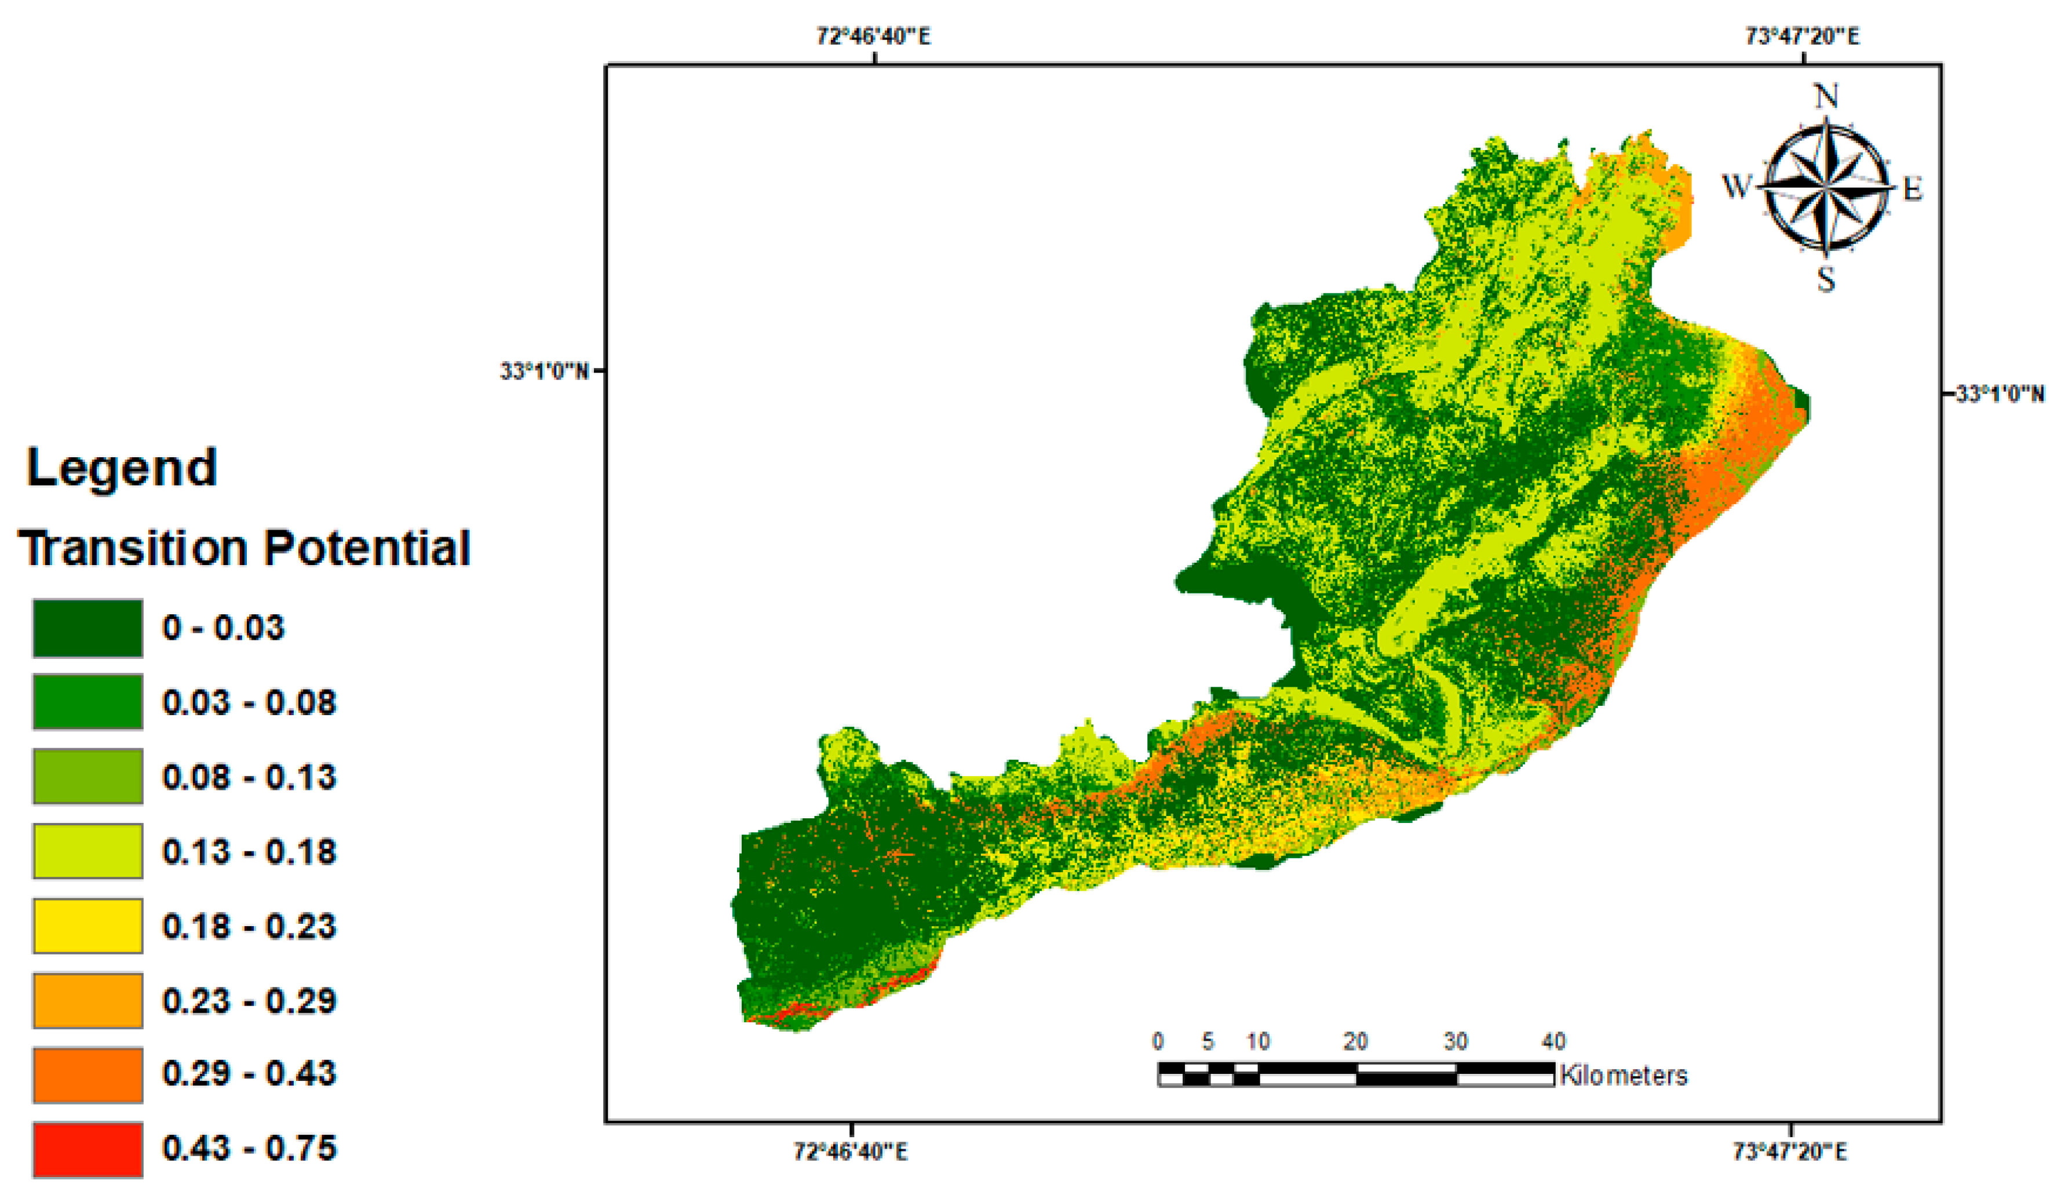
Task: Select the orange 0.29 - 0.43 legend swatch
Action: pos(87,1075)
